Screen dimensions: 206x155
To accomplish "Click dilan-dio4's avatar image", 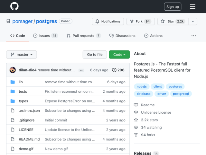I will coord(13,70).
